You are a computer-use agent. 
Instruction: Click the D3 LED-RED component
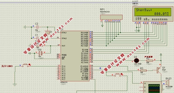point(136,61)
